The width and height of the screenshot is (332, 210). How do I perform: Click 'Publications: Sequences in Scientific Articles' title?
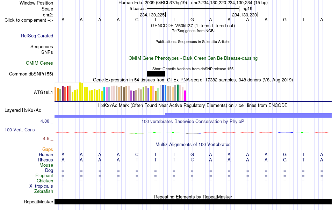coord(193,42)
